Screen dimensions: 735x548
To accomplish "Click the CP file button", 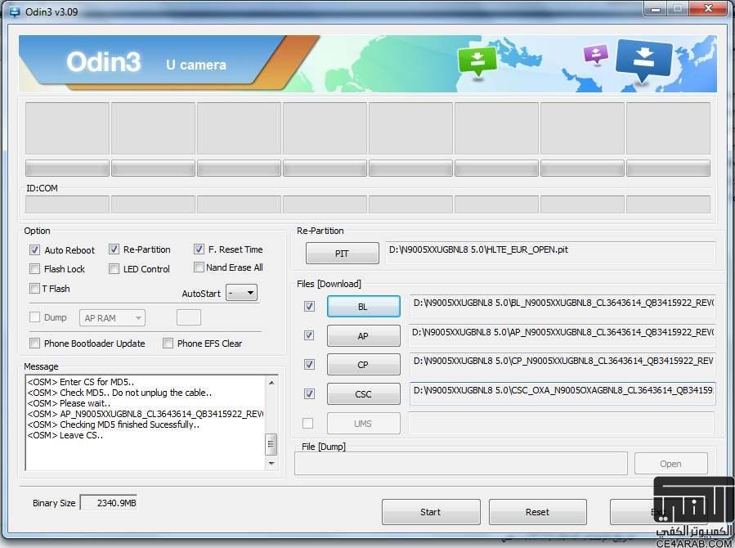I will pyautogui.click(x=363, y=365).
